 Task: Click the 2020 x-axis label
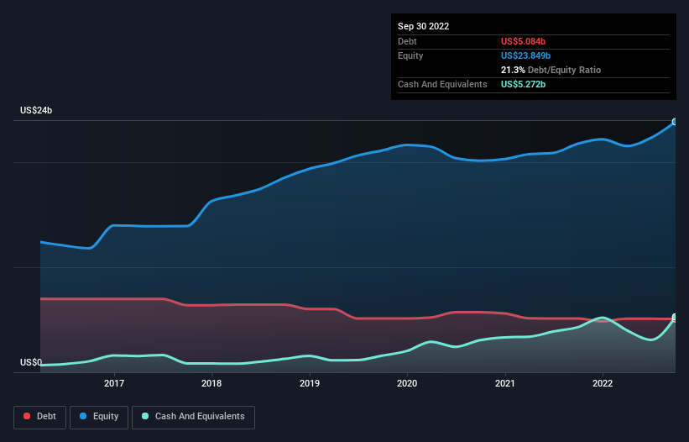(x=407, y=383)
